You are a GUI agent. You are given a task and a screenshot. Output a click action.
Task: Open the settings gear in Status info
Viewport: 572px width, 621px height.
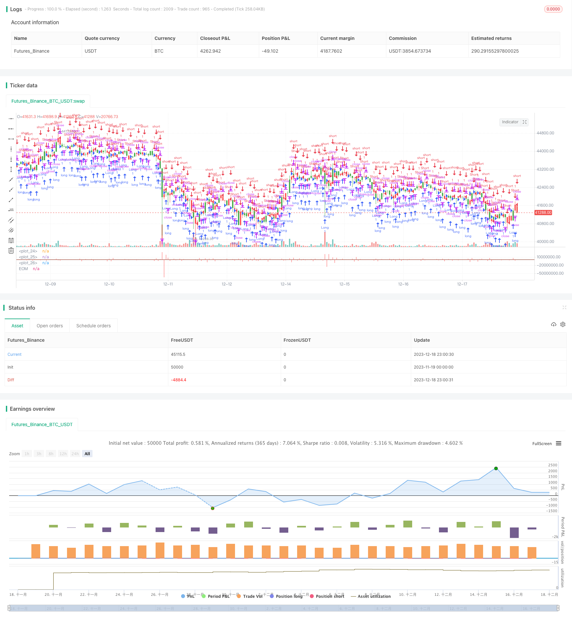click(x=563, y=324)
